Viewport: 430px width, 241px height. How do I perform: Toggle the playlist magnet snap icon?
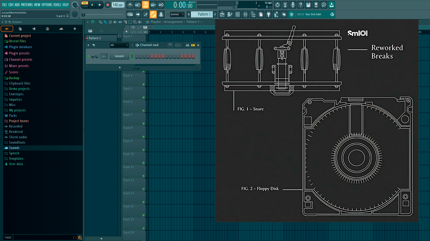[93, 22]
